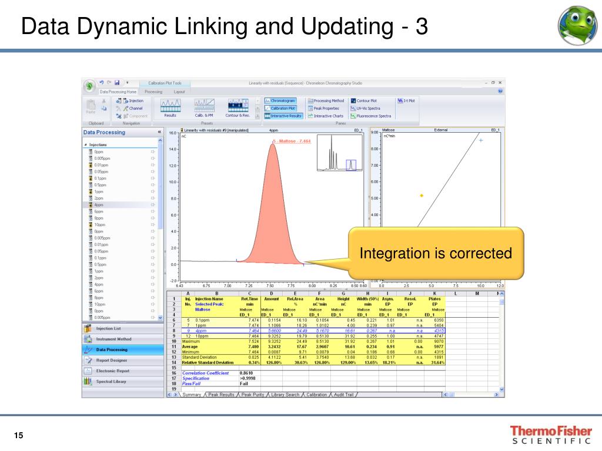Open the Injection List category
This screenshot has width=602, height=451.
[123, 329]
